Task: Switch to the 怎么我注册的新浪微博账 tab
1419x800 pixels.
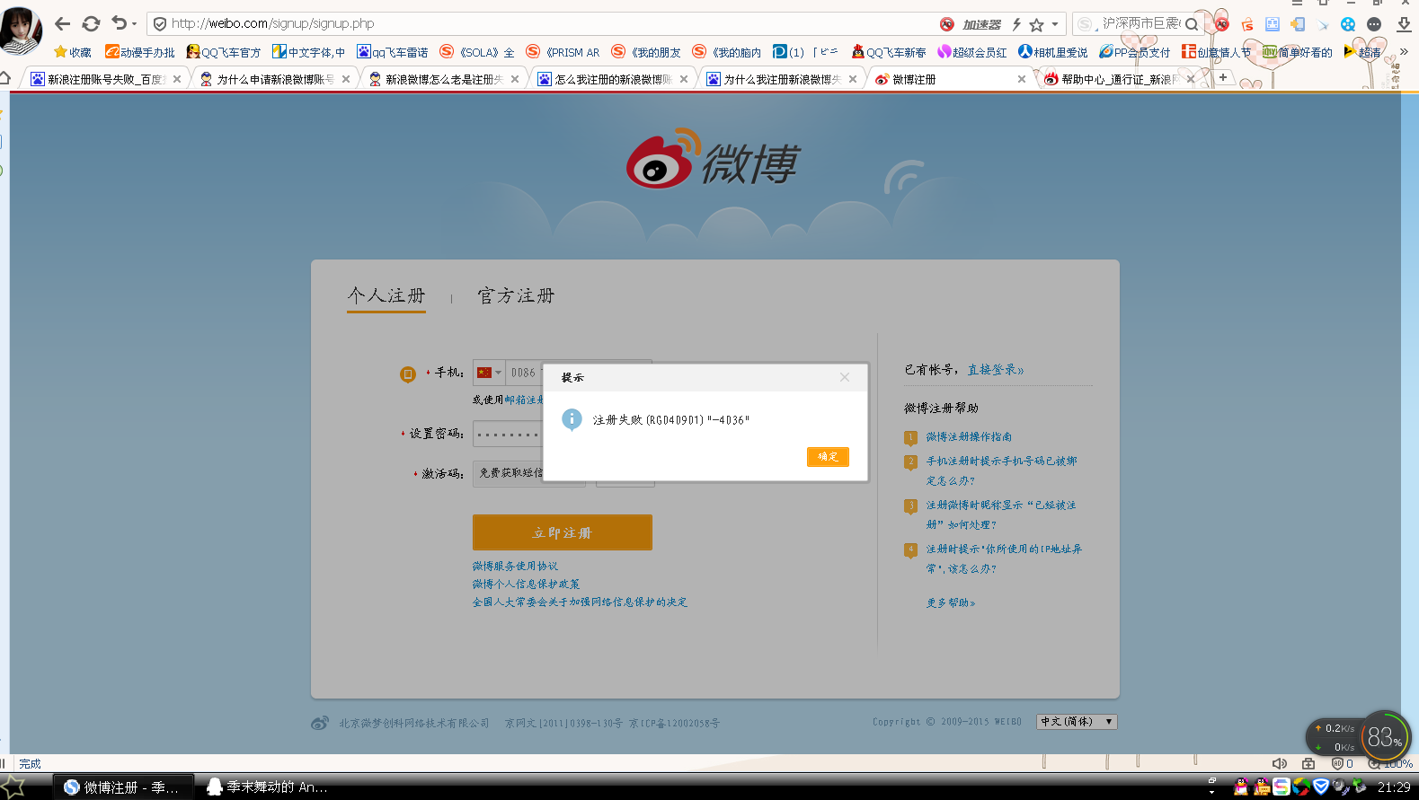Action: [613, 79]
